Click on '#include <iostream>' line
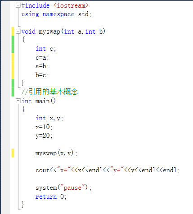This screenshot has height=214, width=193. pyautogui.click(x=55, y=5)
